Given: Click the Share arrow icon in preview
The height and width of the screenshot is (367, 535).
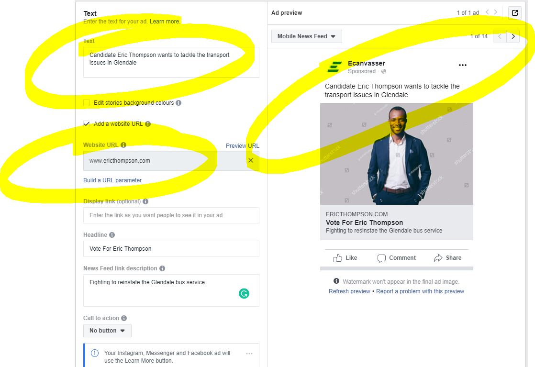Looking at the screenshot, I should click(x=438, y=258).
